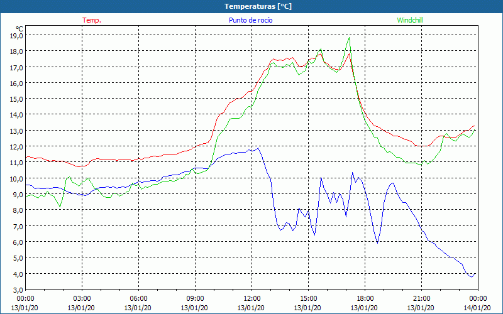Viewport: 503px width, 314px height.
Task: Click the 13/01/20 date under 12:00
Action: tap(251, 308)
